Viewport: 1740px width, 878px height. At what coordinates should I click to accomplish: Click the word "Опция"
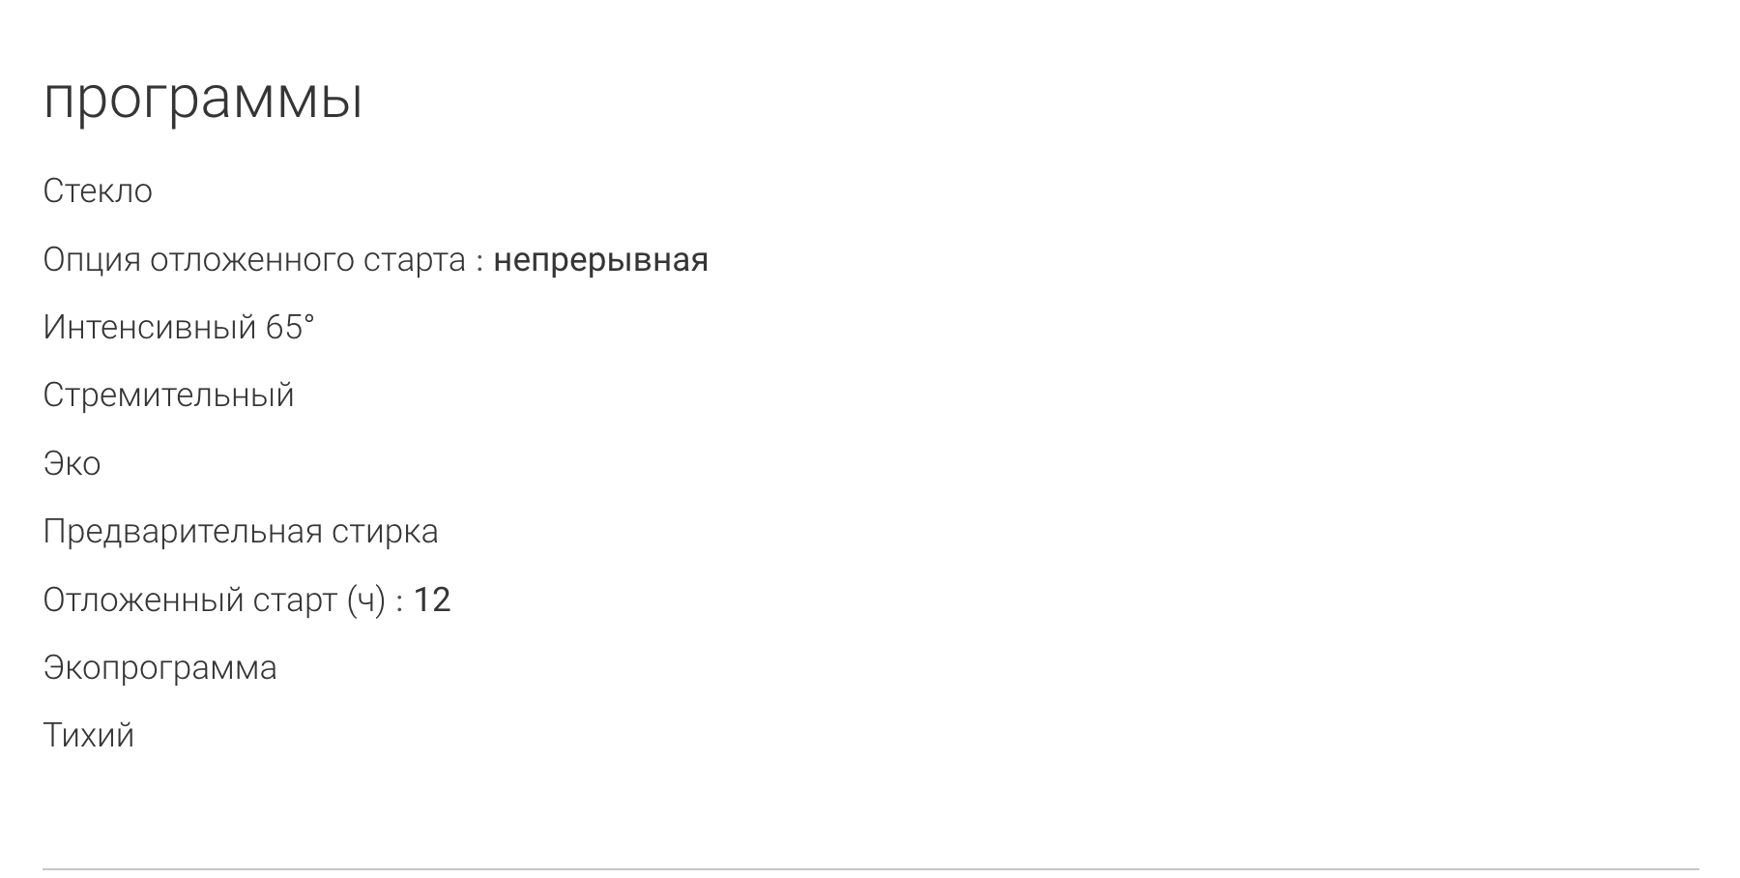(x=92, y=260)
